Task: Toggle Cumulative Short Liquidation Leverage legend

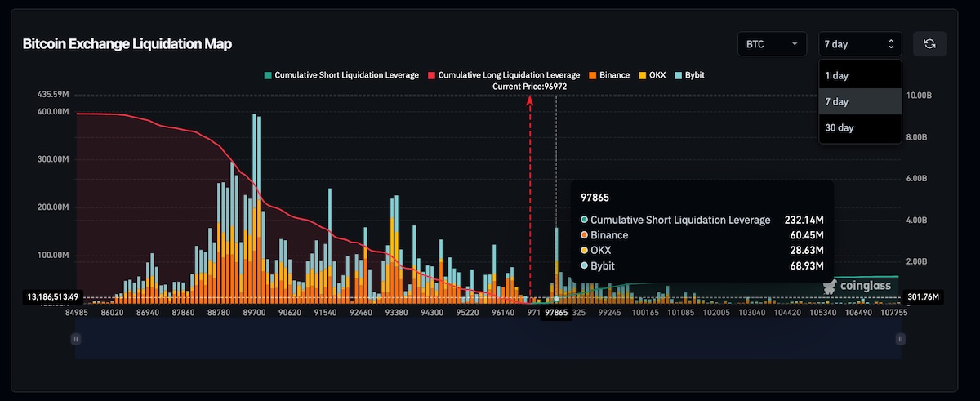Action: pyautogui.click(x=341, y=75)
